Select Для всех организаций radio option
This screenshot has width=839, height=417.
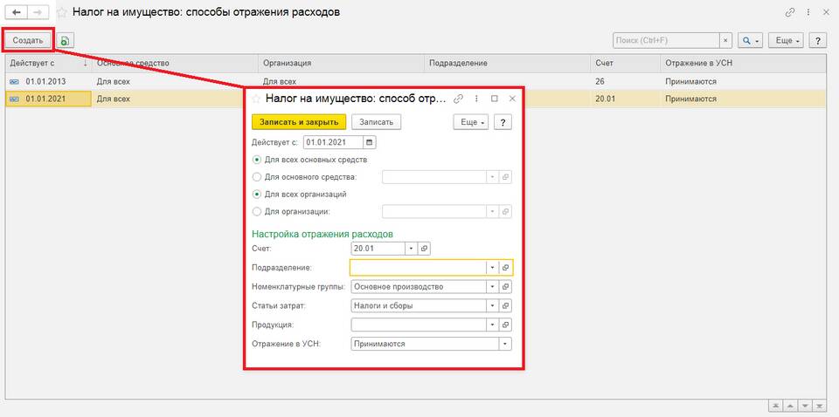point(257,195)
